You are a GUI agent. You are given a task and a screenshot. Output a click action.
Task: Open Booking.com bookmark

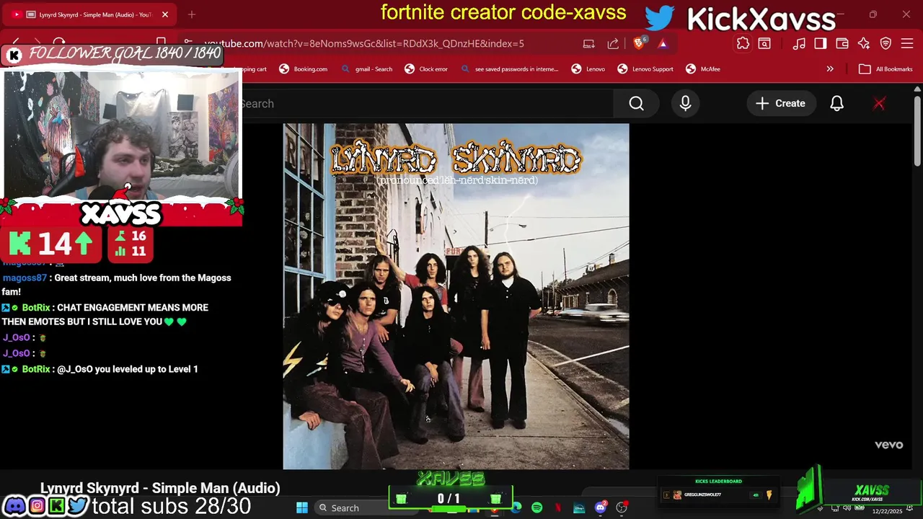(x=304, y=69)
